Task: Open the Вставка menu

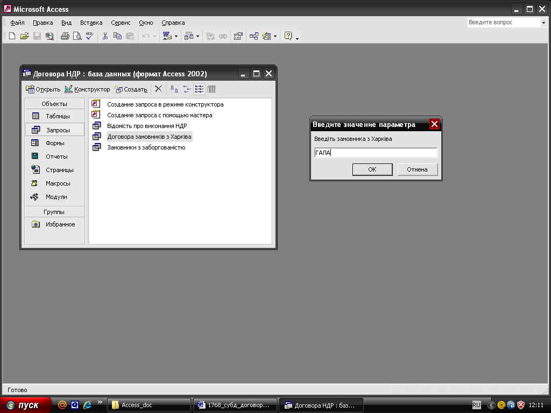Action: point(91,23)
